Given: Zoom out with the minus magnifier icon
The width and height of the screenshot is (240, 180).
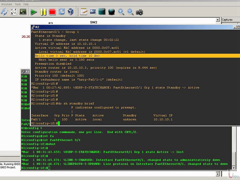Looking at the screenshot, I should (130, 12).
